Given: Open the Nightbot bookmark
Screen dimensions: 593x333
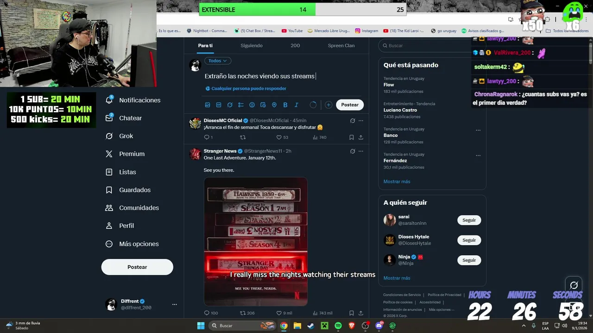Looking at the screenshot, I should pos(207,31).
